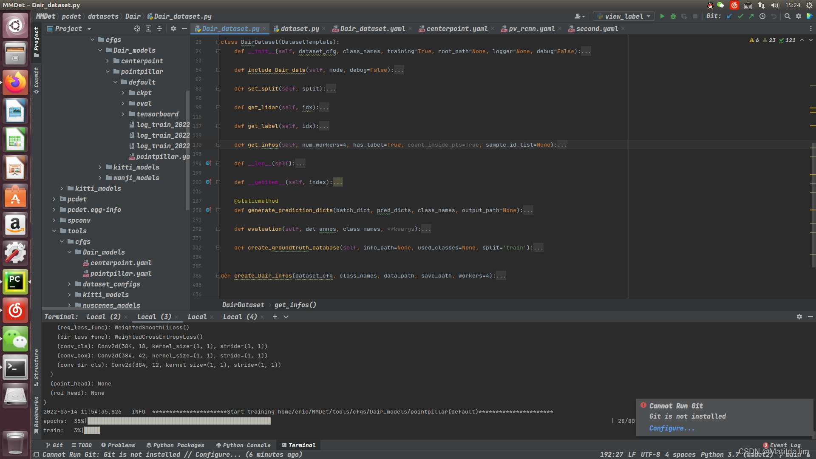Select opened file locate icon in Project panel
This screenshot has height=459, width=816.
(137, 28)
